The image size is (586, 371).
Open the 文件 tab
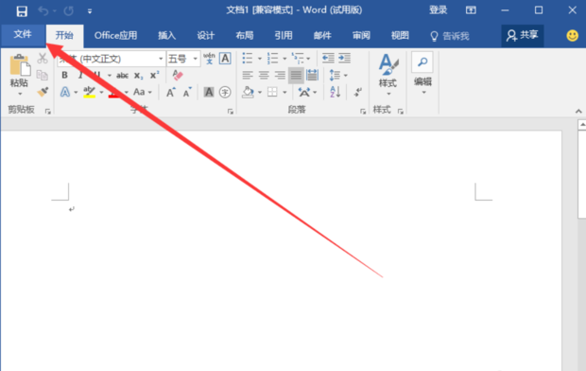(x=23, y=35)
